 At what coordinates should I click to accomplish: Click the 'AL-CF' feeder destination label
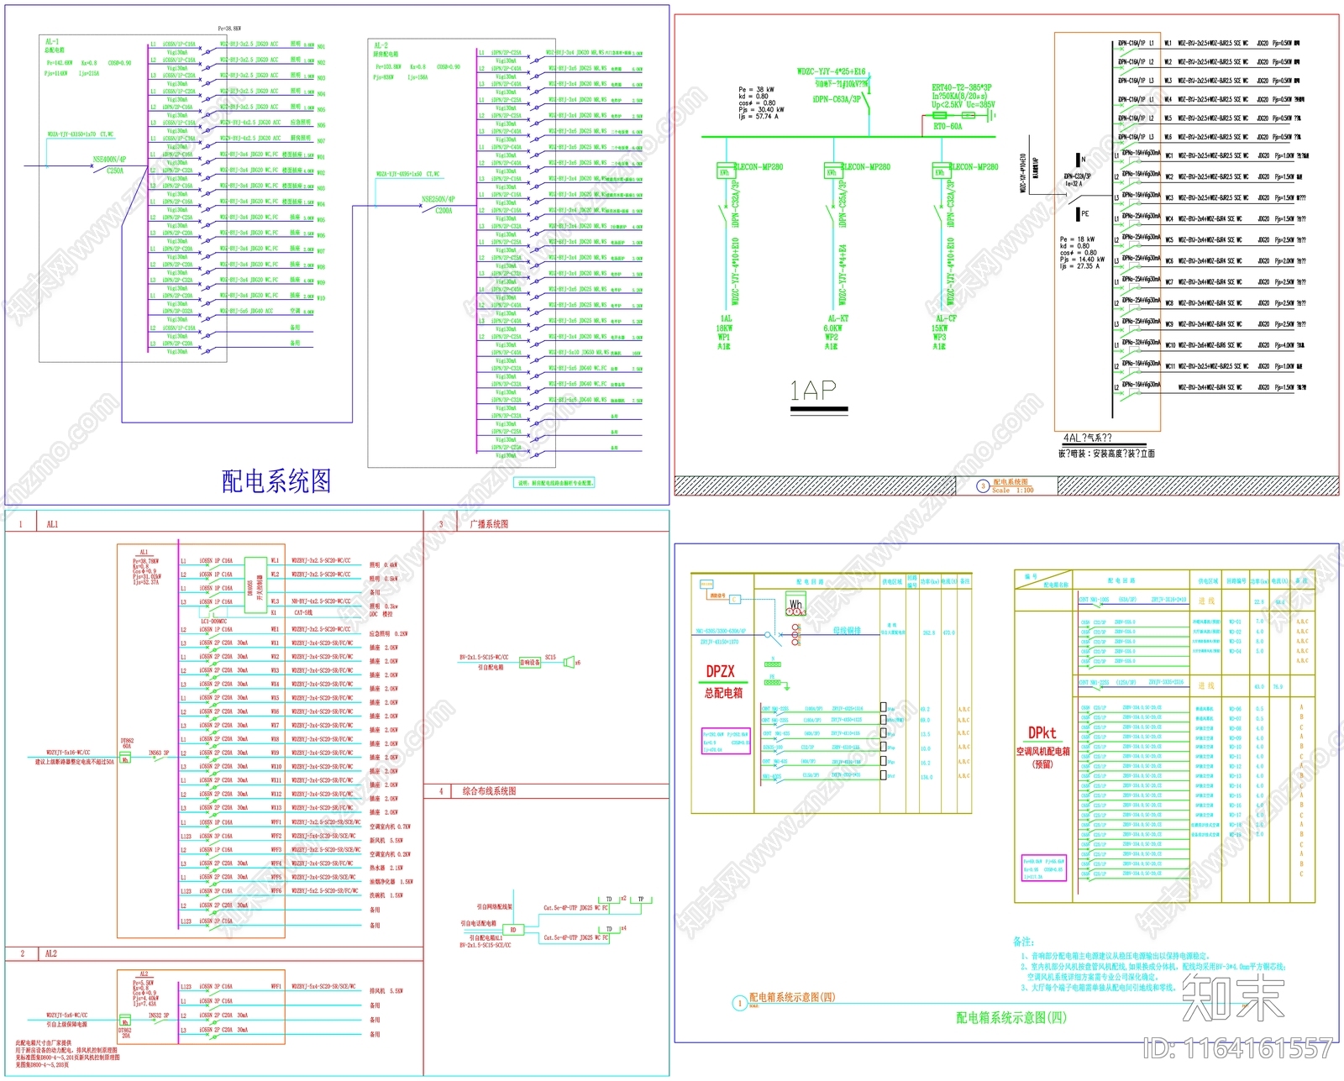pyautogui.click(x=945, y=319)
